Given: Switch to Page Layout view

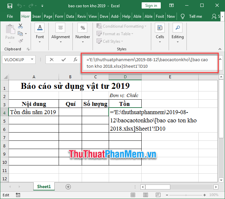Looking at the screenshot, I should pyautogui.click(x=145, y=195).
